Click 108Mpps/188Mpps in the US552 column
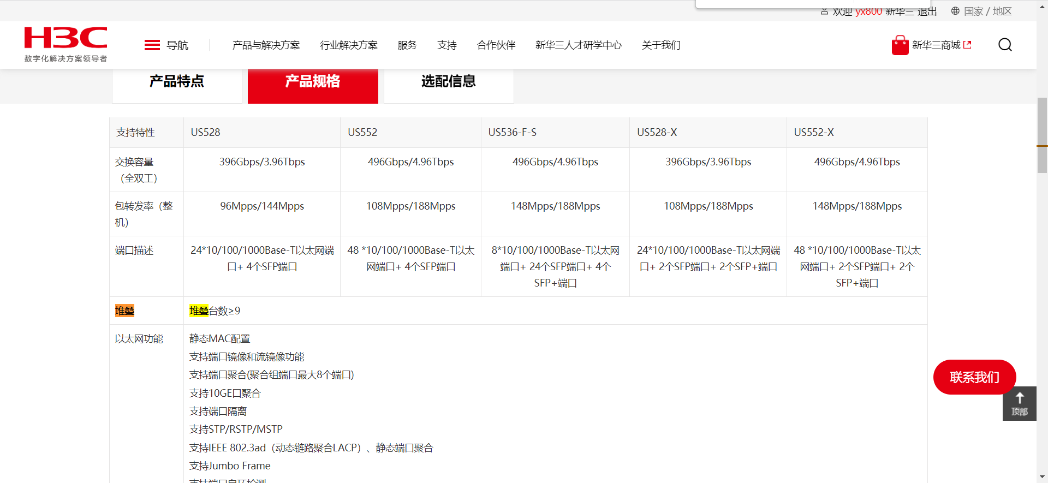The width and height of the screenshot is (1048, 483). (410, 206)
